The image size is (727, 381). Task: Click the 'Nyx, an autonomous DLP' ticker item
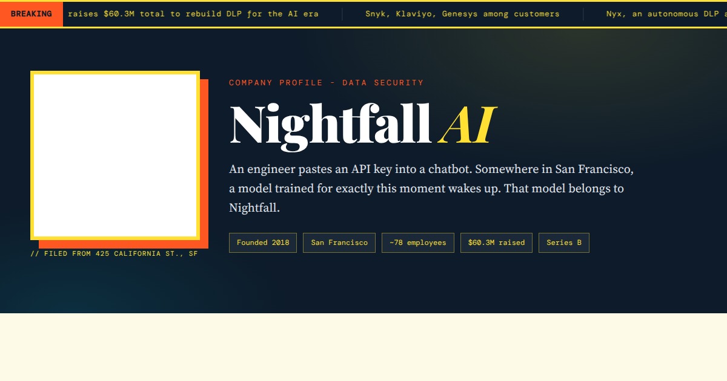point(666,14)
